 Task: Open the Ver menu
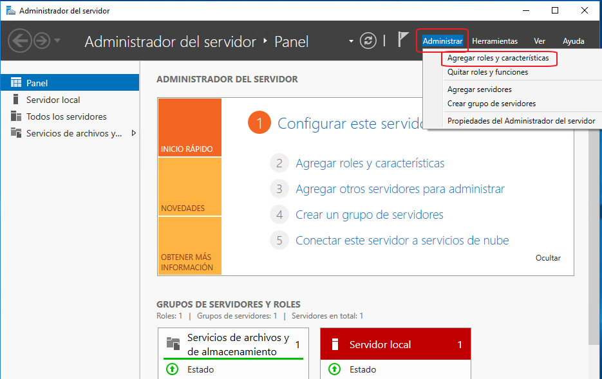click(540, 41)
